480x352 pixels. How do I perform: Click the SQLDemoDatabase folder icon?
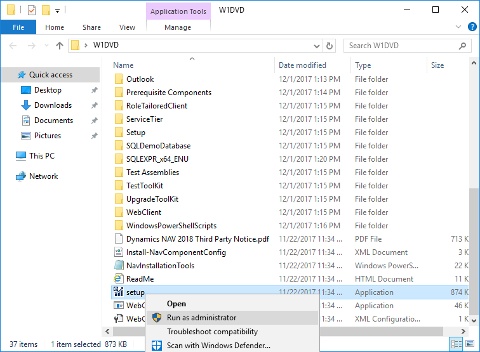click(x=119, y=146)
